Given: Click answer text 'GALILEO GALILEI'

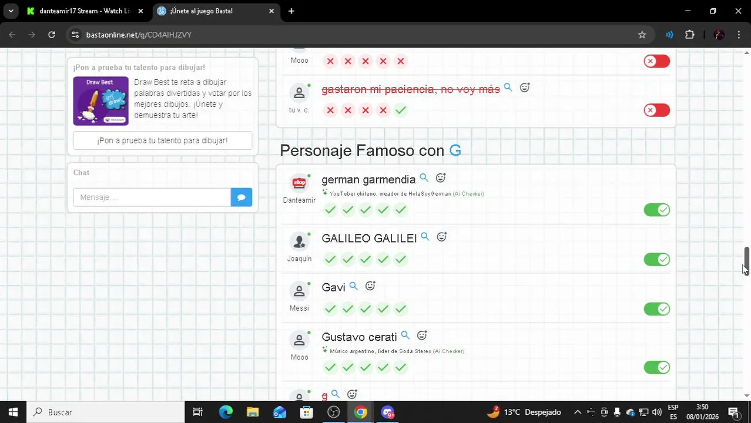Looking at the screenshot, I should tap(369, 238).
